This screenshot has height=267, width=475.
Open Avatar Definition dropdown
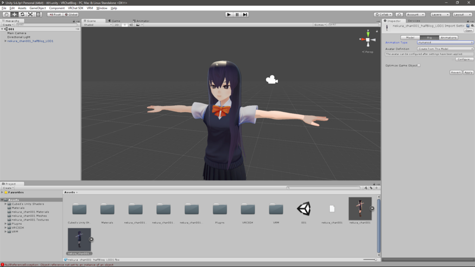point(445,49)
